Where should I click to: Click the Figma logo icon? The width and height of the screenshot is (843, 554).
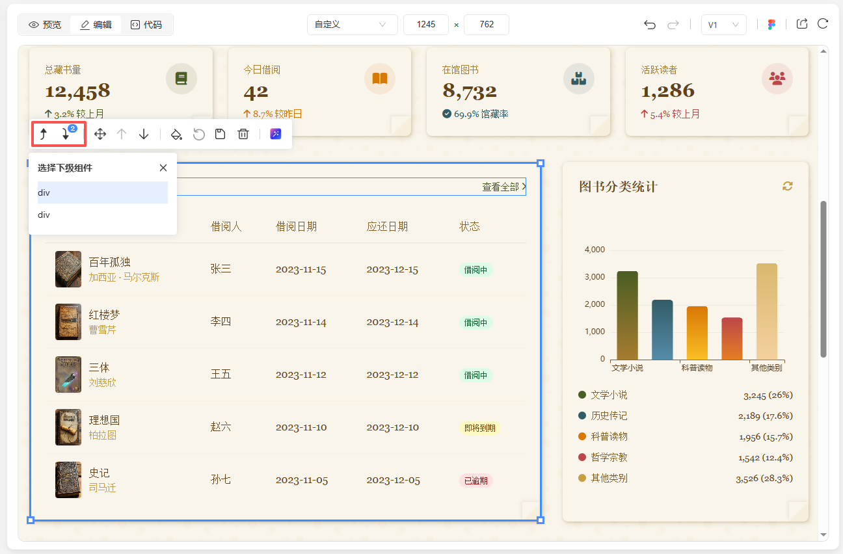coord(771,25)
